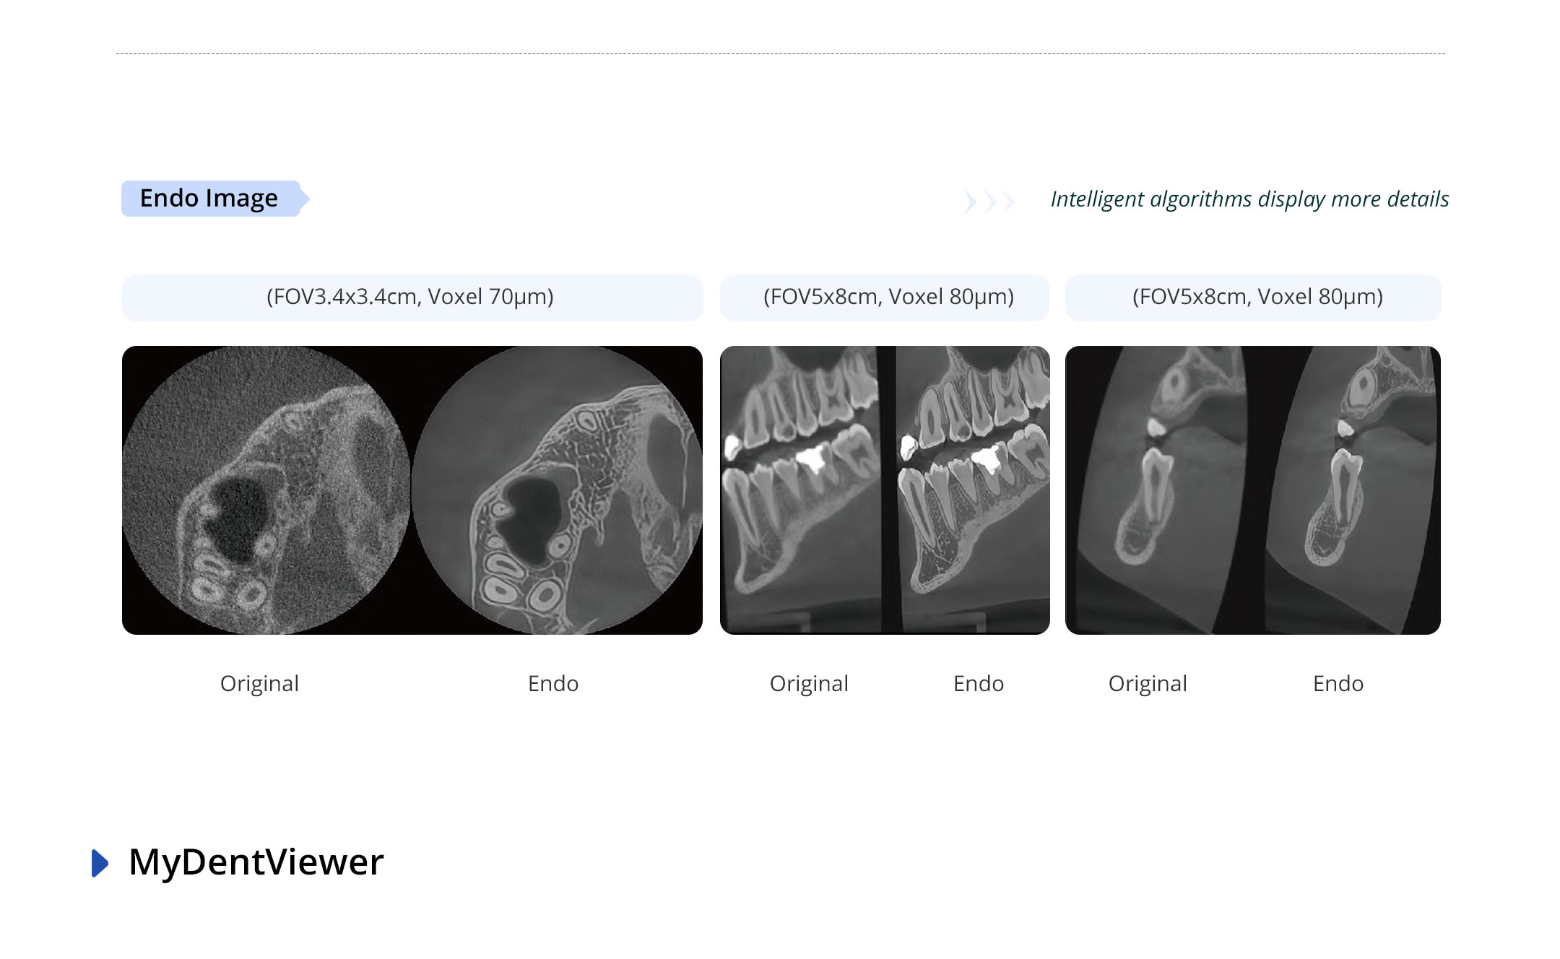Screen dimensions: 1560x959
Task: Select the middle FOV5x8cm Voxel 80µm label
Action: pyautogui.click(x=888, y=297)
